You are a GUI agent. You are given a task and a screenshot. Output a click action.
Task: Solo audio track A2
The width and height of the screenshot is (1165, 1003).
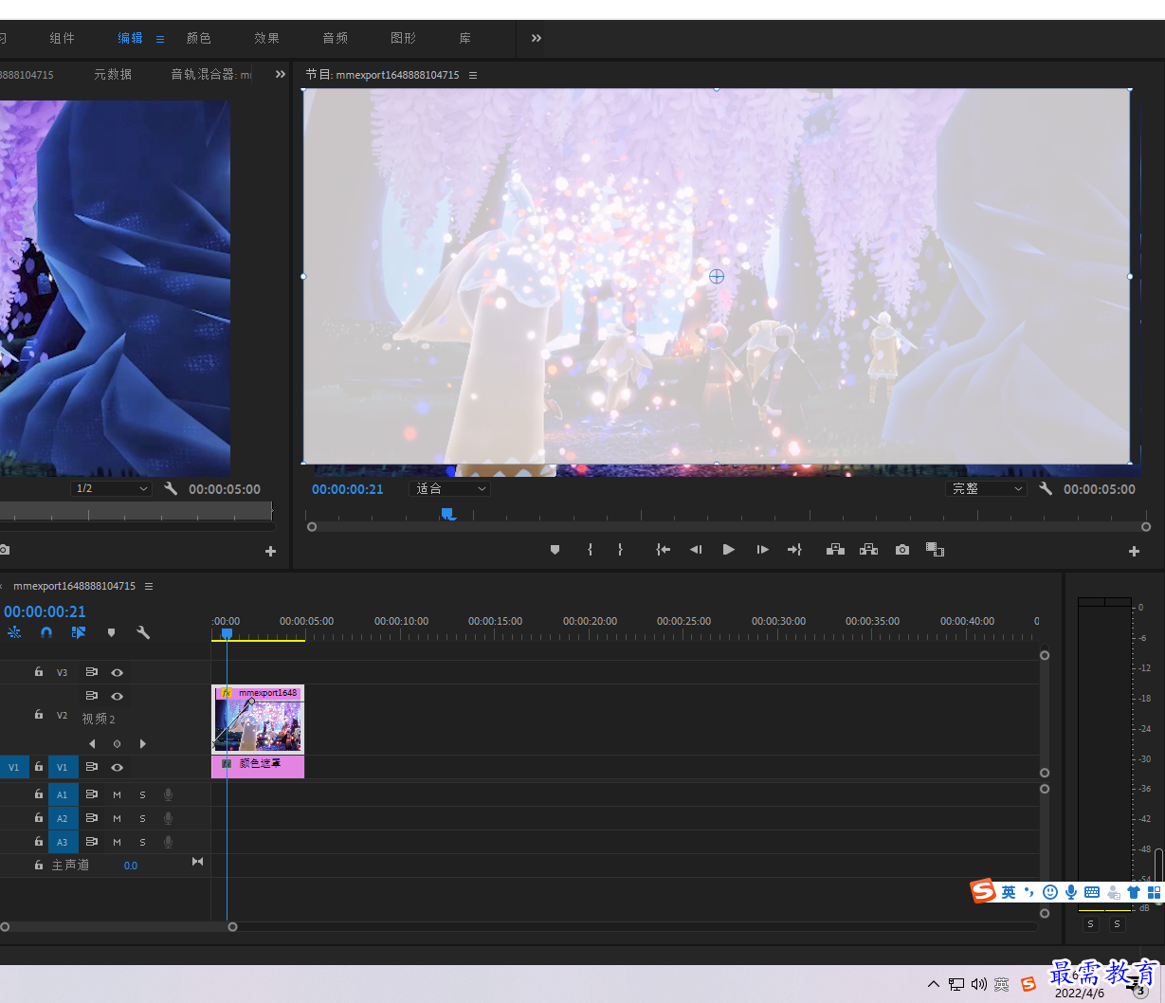click(x=143, y=818)
